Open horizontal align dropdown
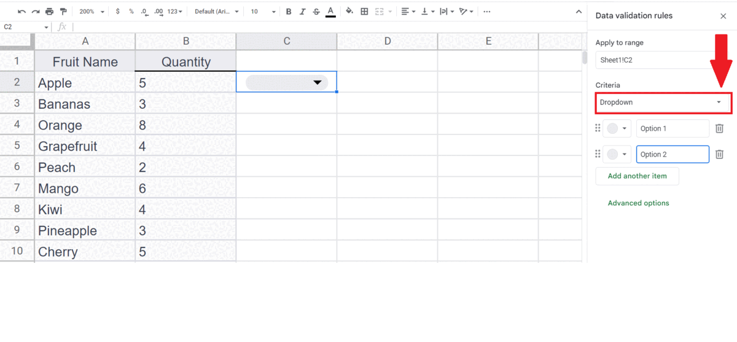This screenshot has width=737, height=342. click(x=407, y=12)
